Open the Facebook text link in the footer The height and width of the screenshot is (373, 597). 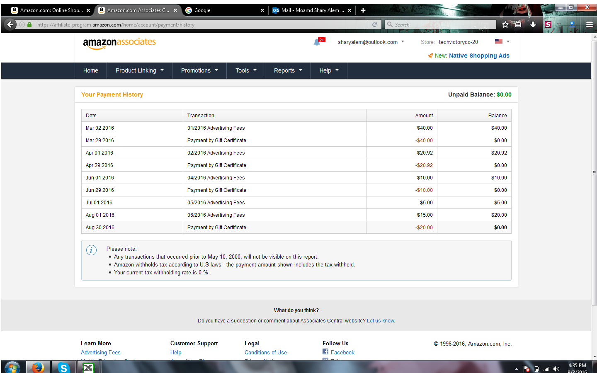pos(342,353)
